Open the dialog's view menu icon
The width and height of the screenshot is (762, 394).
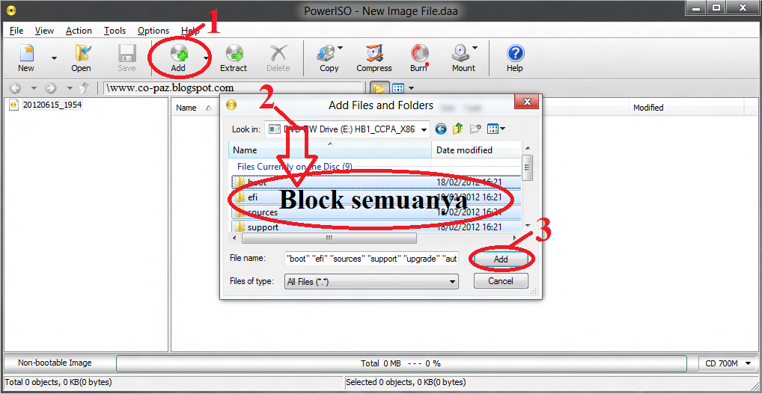click(496, 129)
